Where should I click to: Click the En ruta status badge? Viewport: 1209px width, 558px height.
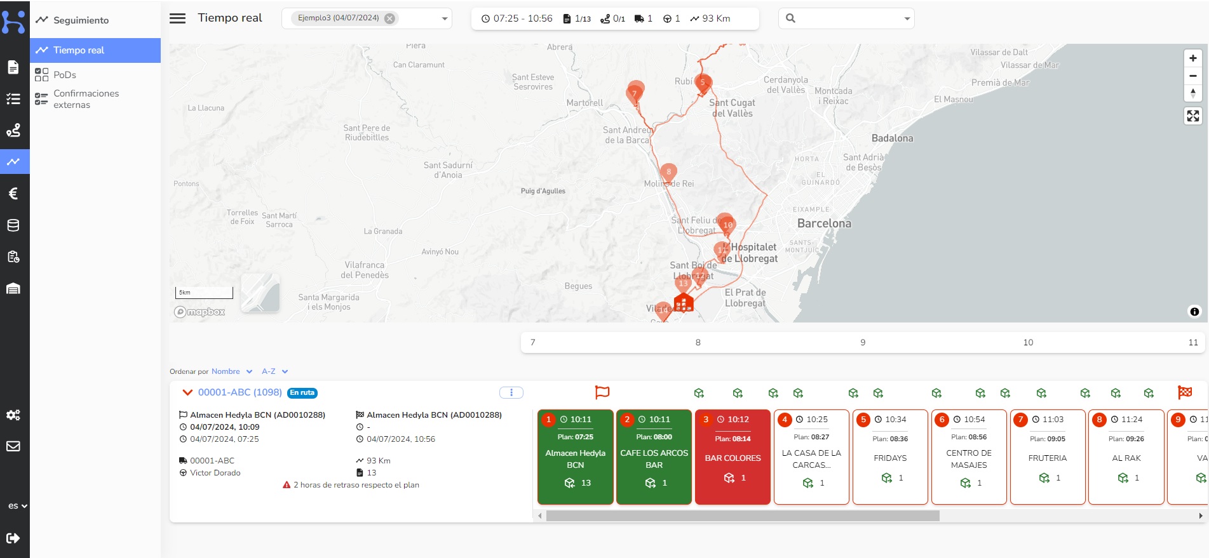tap(302, 393)
